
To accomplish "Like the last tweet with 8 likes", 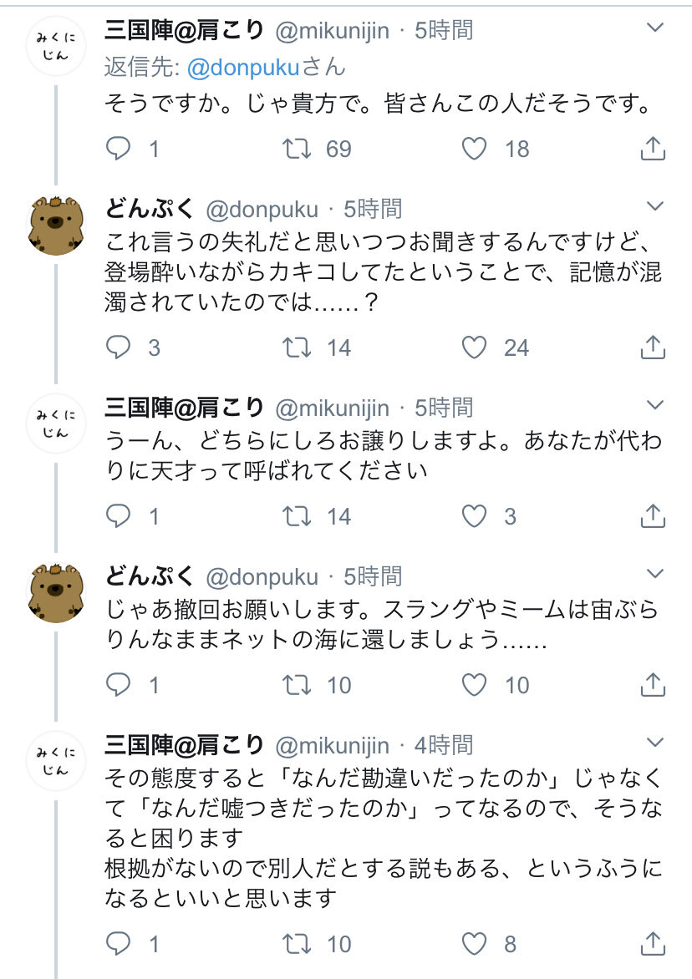I will 475,944.
